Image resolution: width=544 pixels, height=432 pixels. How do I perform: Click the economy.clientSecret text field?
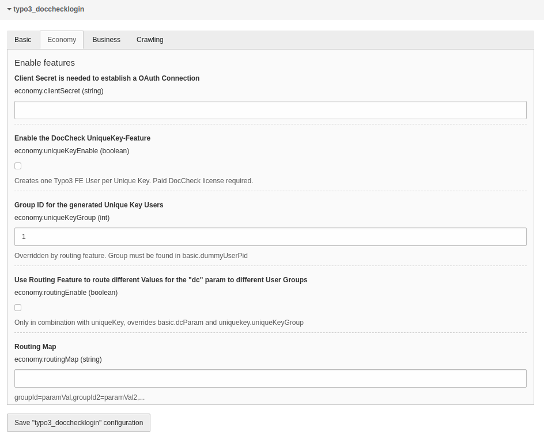[x=270, y=110]
